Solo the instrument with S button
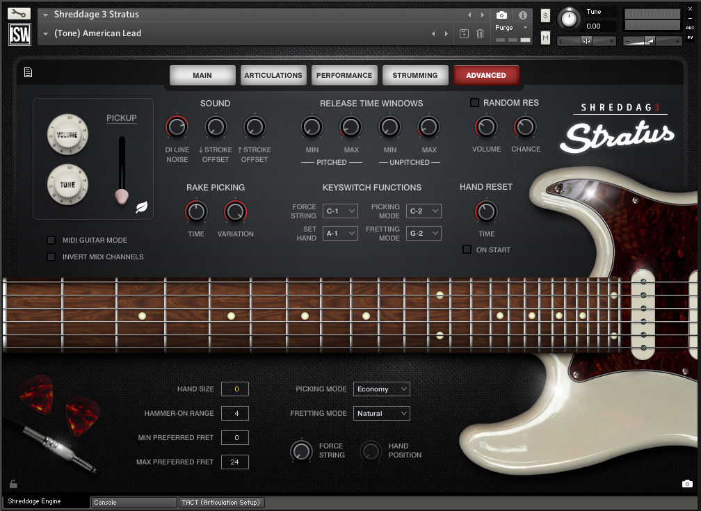 [x=545, y=16]
